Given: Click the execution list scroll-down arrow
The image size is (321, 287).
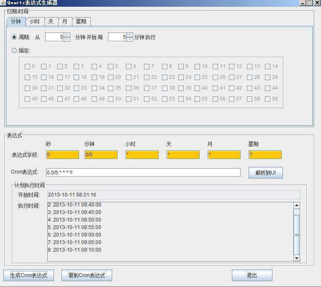Looking at the screenshot, I should coord(297,258).
